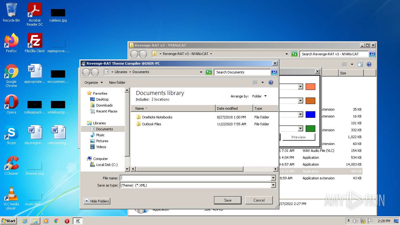Open the Recycle Bin desktop icon
This screenshot has height=225, width=400.
[11, 12]
